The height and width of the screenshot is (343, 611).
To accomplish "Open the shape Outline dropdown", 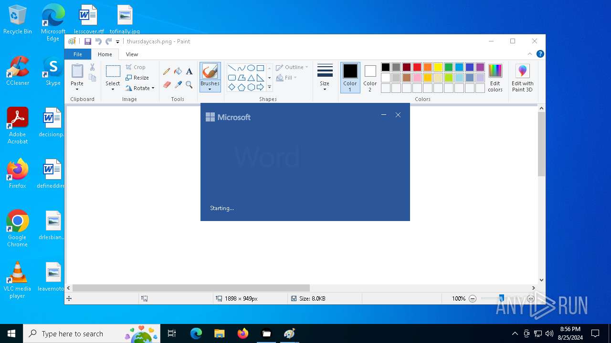I will pos(292,67).
